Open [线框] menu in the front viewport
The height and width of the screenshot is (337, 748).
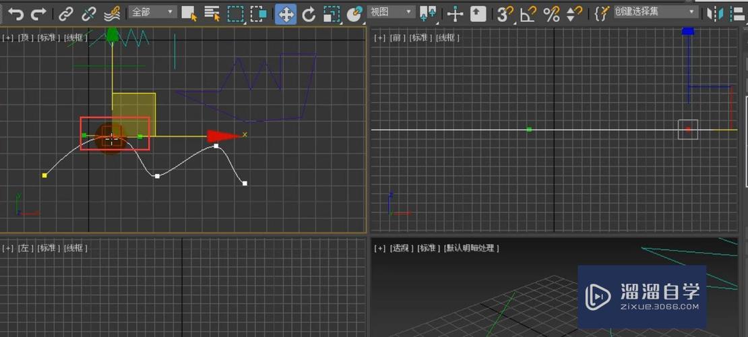point(447,38)
